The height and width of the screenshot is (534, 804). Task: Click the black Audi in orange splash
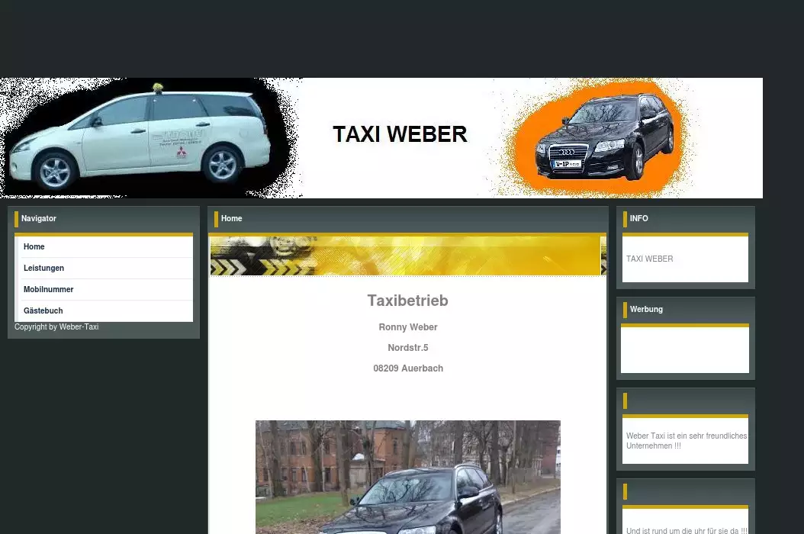click(604, 136)
